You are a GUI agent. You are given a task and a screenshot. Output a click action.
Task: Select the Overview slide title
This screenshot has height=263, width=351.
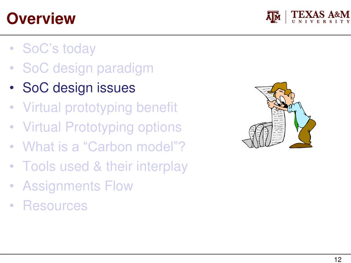(41, 18)
